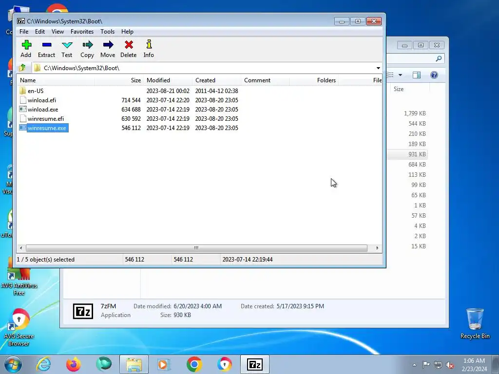Go up one folder level
The height and width of the screenshot is (374, 499).
pyautogui.click(x=22, y=68)
